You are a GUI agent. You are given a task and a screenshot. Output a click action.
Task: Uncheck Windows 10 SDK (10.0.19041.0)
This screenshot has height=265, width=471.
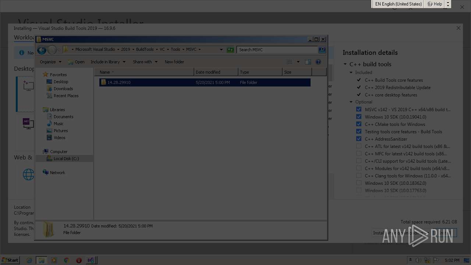coord(359,117)
